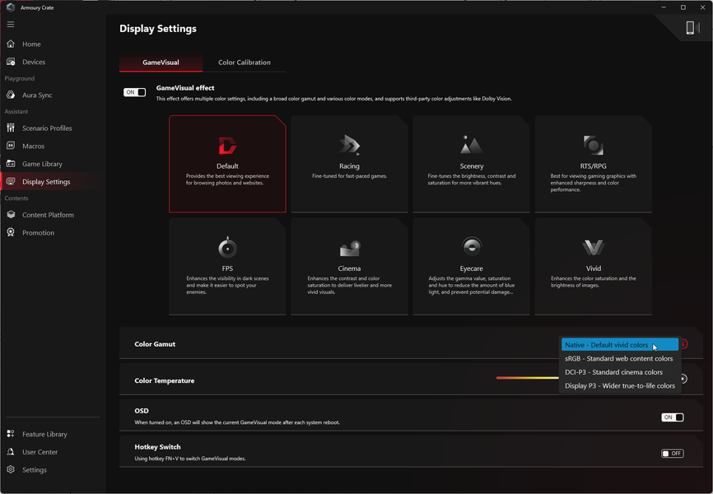The image size is (713, 494).
Task: Click the Armoury Crate logo in title bar
Action: [x=11, y=7]
